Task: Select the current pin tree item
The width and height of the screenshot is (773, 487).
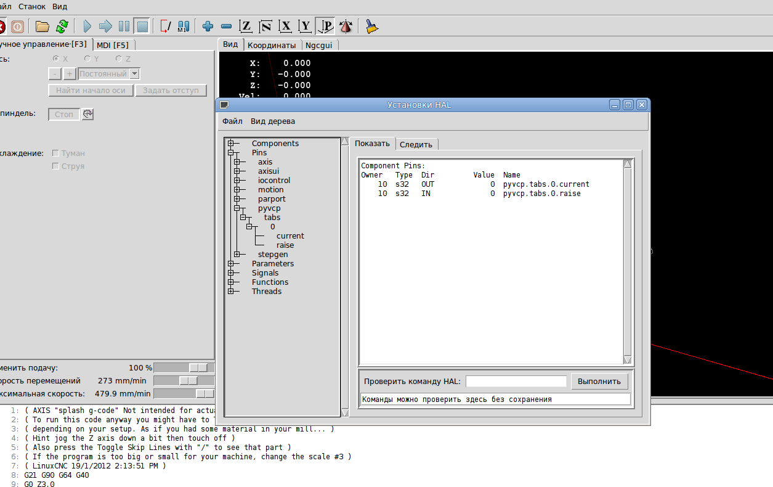Action: (290, 236)
